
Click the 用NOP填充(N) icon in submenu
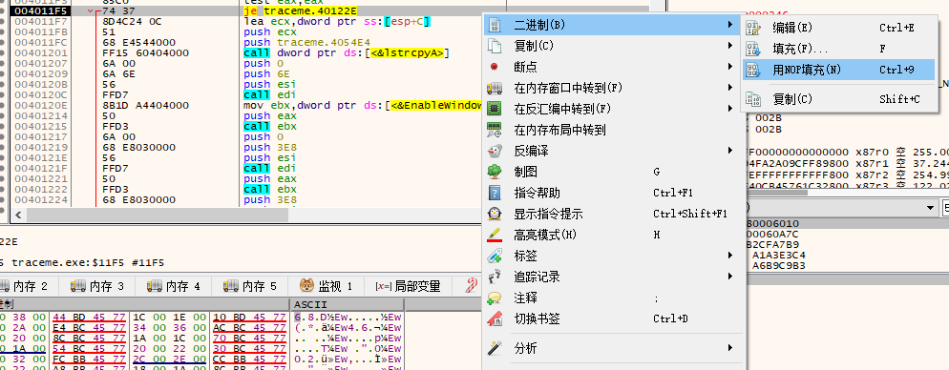point(753,70)
